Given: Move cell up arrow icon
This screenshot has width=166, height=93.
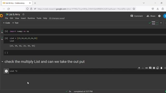Looking at the screenshot, I should click(x=139, y=68).
